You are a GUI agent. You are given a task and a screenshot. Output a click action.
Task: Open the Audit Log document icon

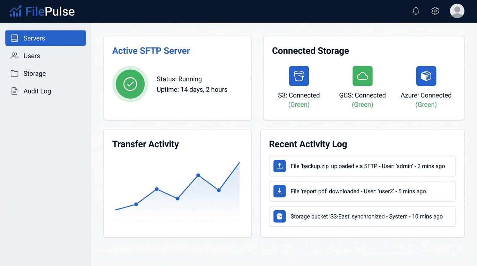tap(14, 91)
